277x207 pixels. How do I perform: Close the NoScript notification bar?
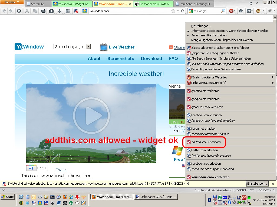tap(273, 184)
